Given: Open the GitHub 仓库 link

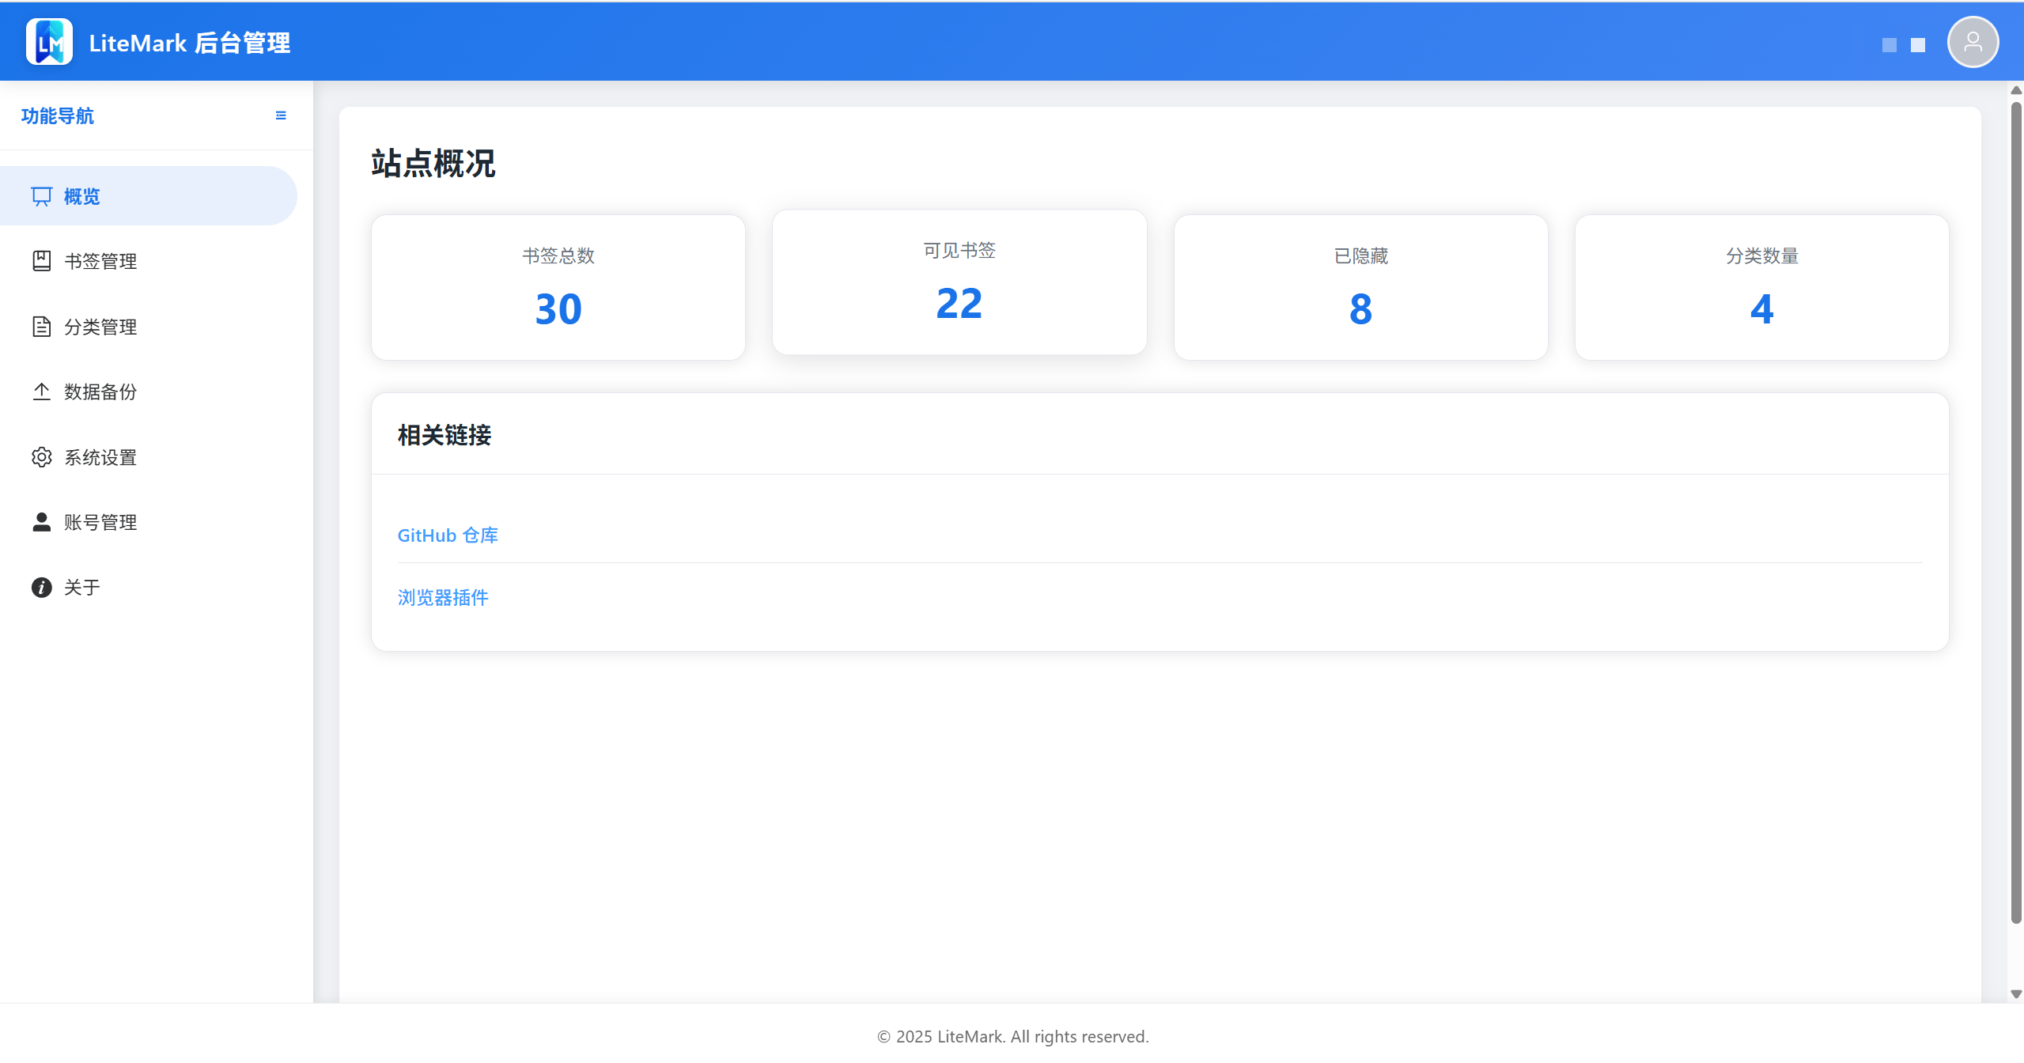Looking at the screenshot, I should (448, 535).
